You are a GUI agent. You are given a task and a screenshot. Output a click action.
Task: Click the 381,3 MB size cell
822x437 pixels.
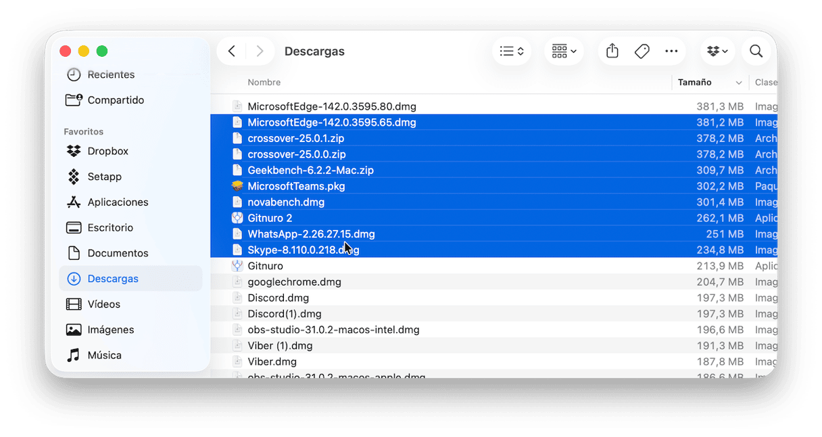pos(720,107)
